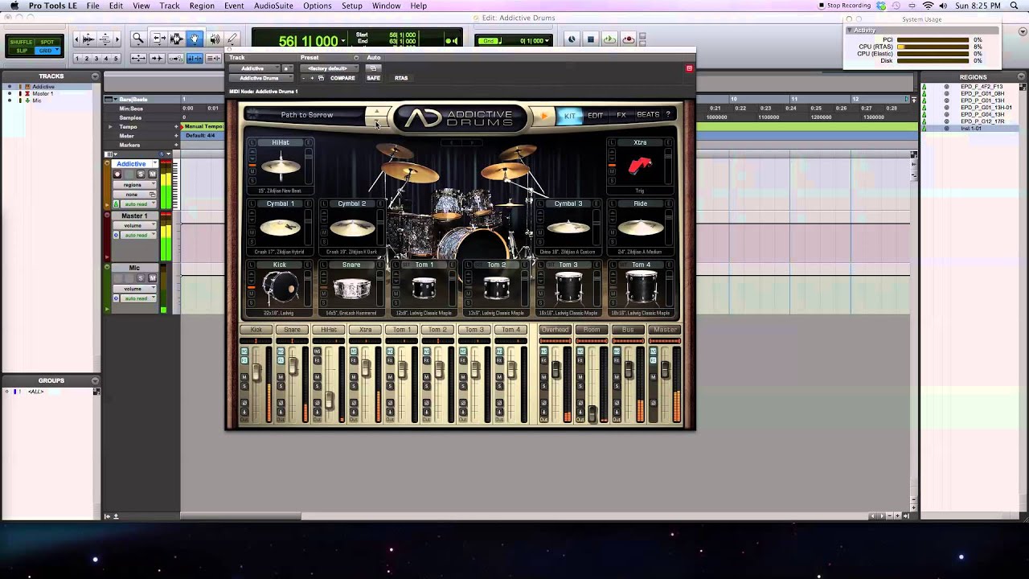Solo the Addictive track
This screenshot has width=1029, height=579.
(x=141, y=175)
